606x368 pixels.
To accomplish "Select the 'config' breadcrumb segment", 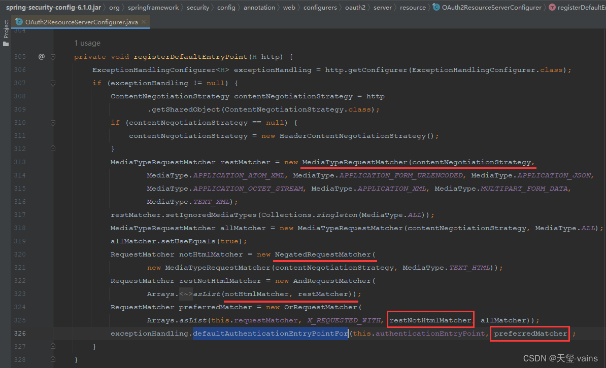I will tap(226, 7).
